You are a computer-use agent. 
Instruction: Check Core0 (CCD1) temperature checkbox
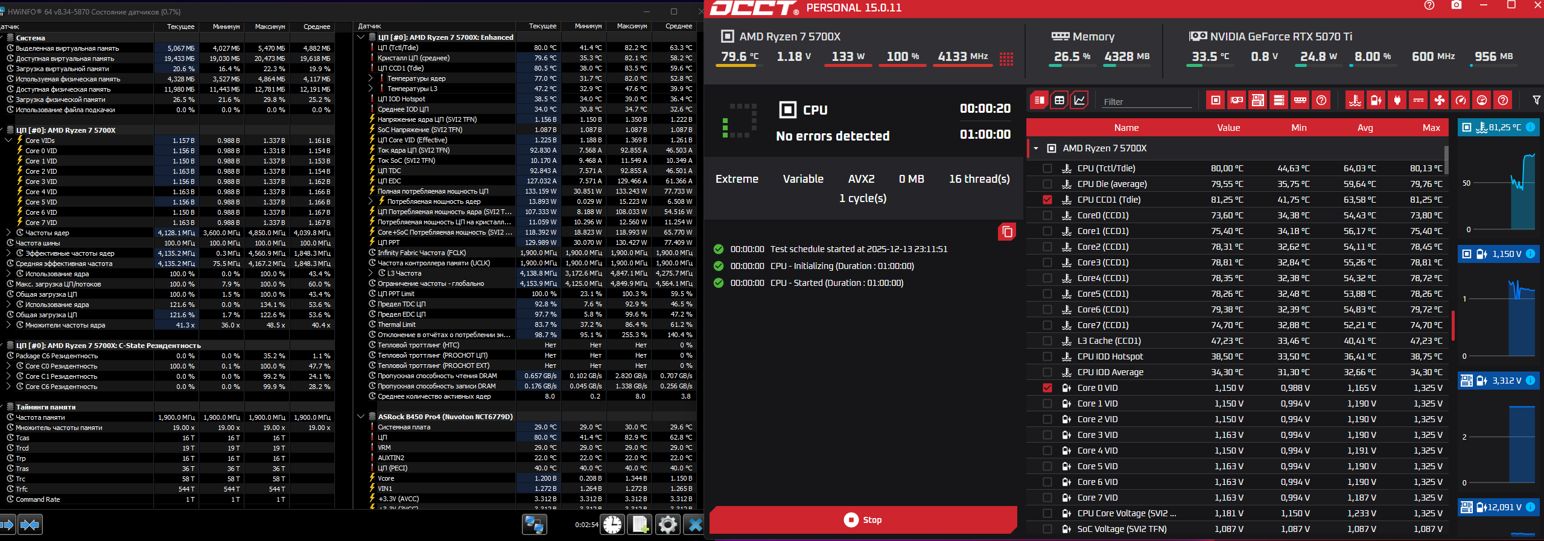(1047, 215)
